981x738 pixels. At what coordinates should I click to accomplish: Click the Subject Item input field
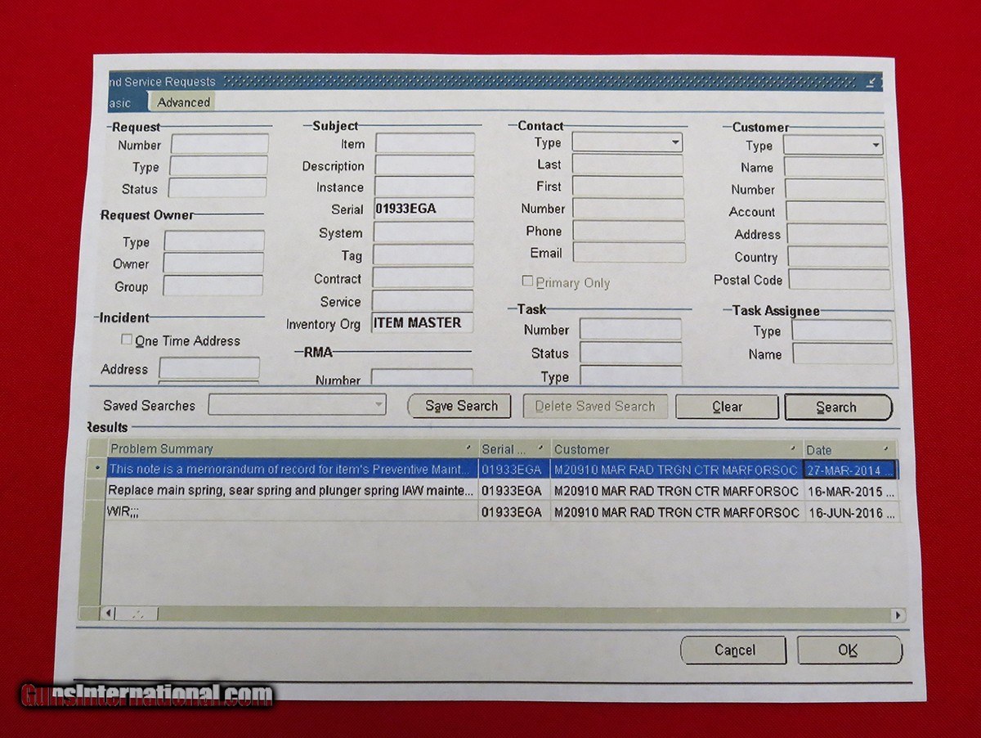[x=425, y=143]
